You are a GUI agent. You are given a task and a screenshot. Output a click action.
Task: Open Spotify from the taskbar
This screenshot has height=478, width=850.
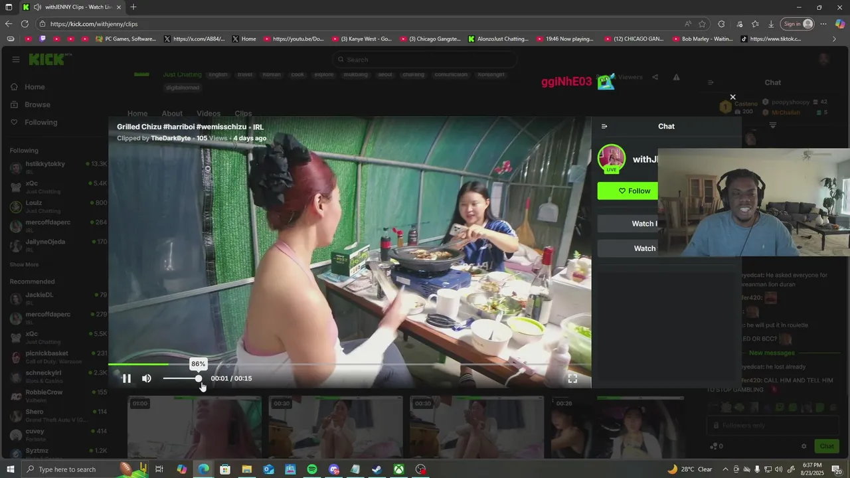click(312, 469)
